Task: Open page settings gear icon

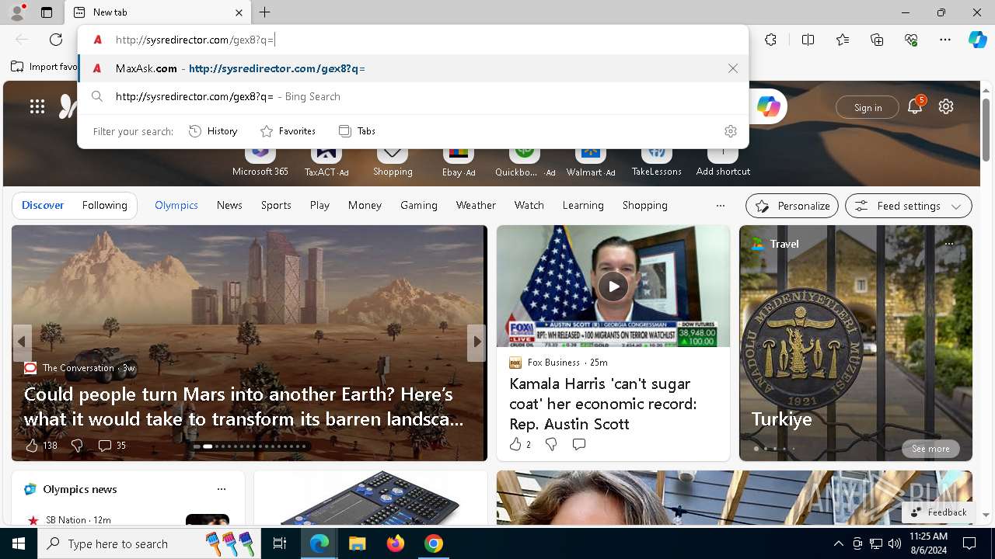Action: pos(946,106)
